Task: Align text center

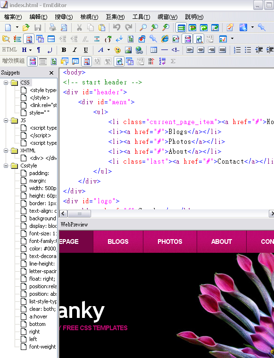Action: (201, 50)
